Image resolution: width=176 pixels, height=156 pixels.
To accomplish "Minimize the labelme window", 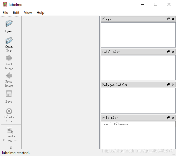I will click(x=142, y=4).
